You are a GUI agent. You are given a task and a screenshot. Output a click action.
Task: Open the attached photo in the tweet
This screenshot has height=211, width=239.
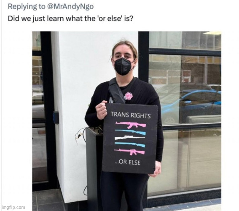(x=126, y=121)
